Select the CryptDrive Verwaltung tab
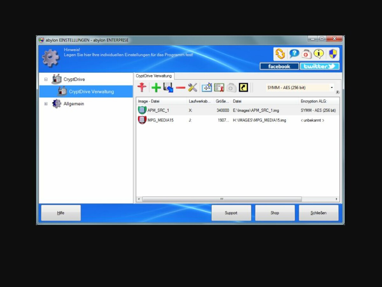Image resolution: width=382 pixels, height=287 pixels. click(154, 76)
